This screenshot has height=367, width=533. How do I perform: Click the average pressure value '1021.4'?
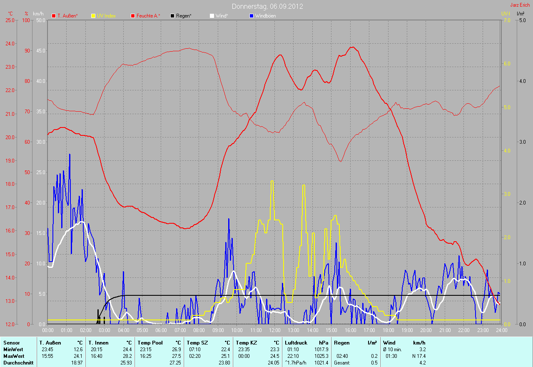[x=321, y=363]
